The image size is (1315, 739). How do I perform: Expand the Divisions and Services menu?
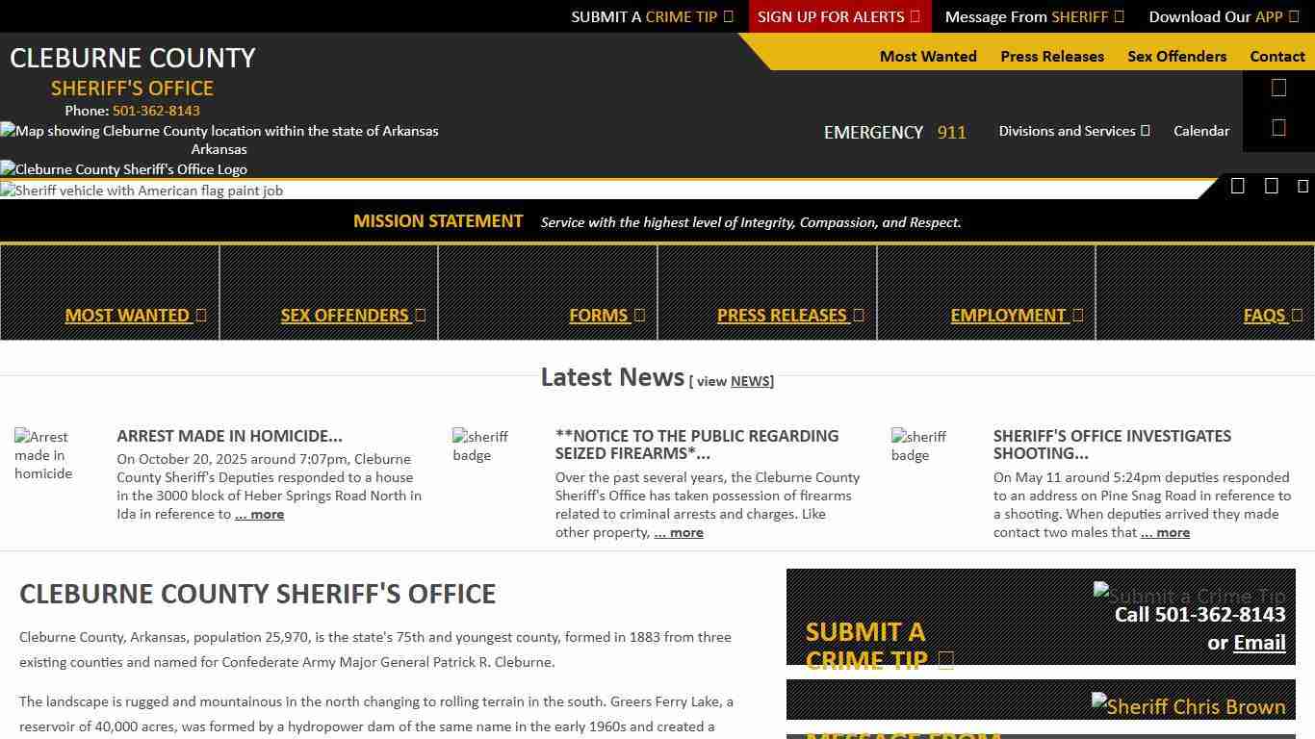point(1074,131)
